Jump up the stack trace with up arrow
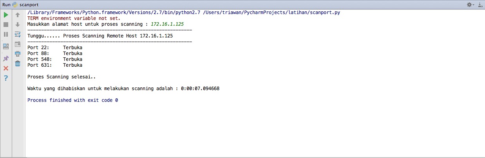Screen dimensions: 485x158 pyautogui.click(x=18, y=15)
